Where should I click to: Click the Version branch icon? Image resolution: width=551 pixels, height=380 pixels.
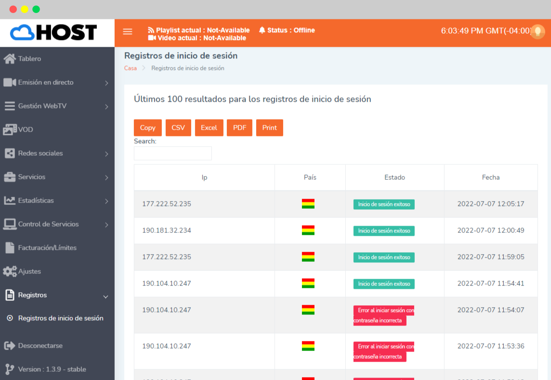pyautogui.click(x=10, y=369)
